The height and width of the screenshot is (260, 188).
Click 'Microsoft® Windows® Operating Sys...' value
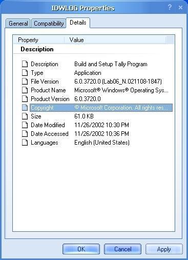pos(121,90)
